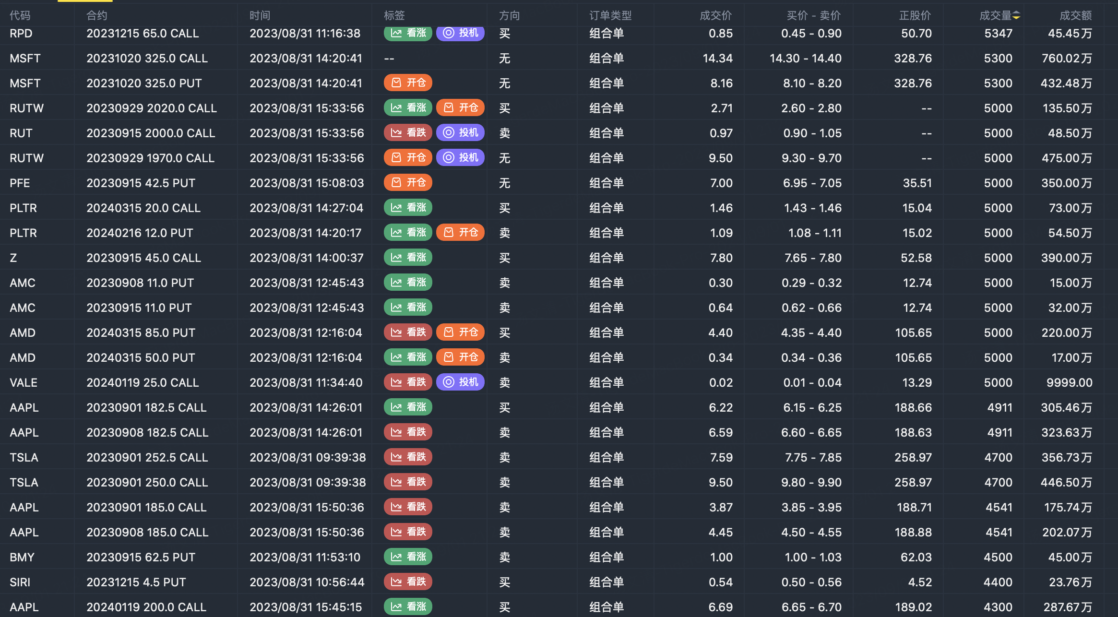Click 开仓 tag on MSFT 325.0 PUT row

click(408, 83)
